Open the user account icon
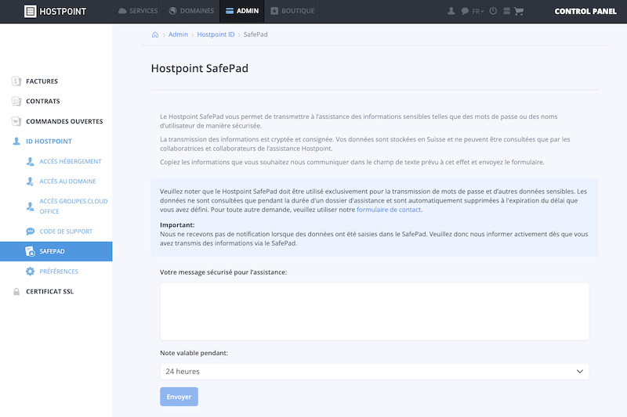Viewport: 627px width, 417px height. 451,11
